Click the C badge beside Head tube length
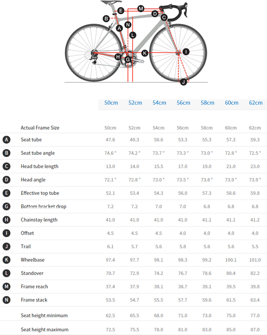This screenshot has height=335, width=267. click(x=6, y=166)
